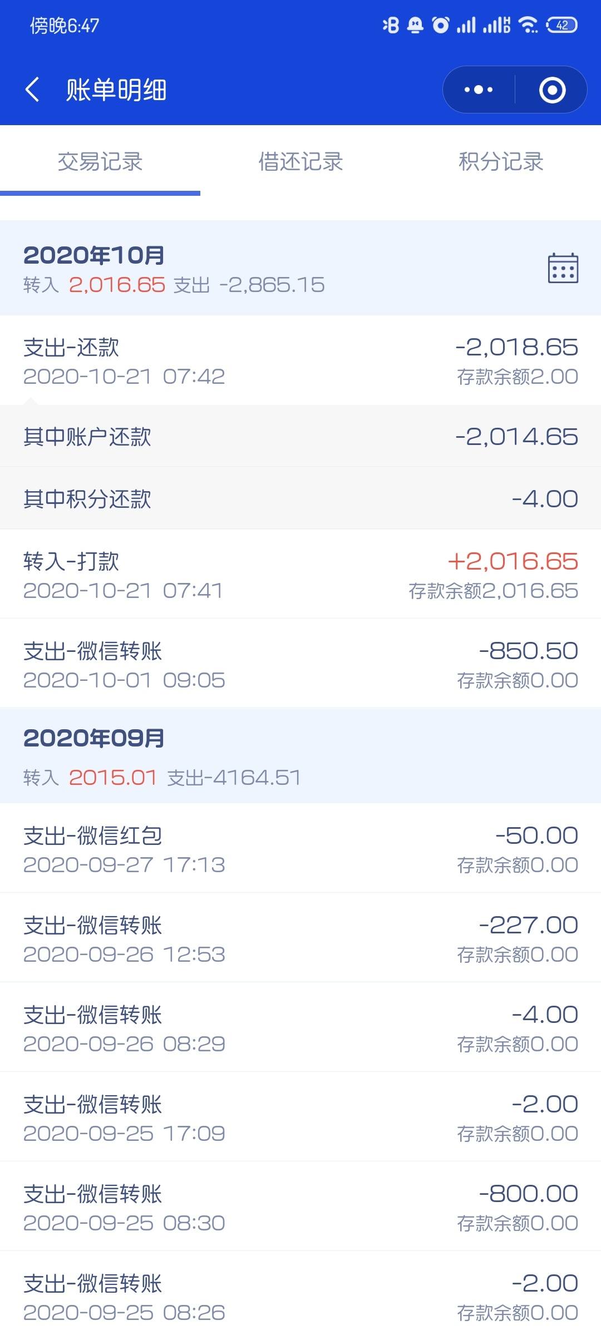Tap the 2020年09月 month header

(300, 756)
